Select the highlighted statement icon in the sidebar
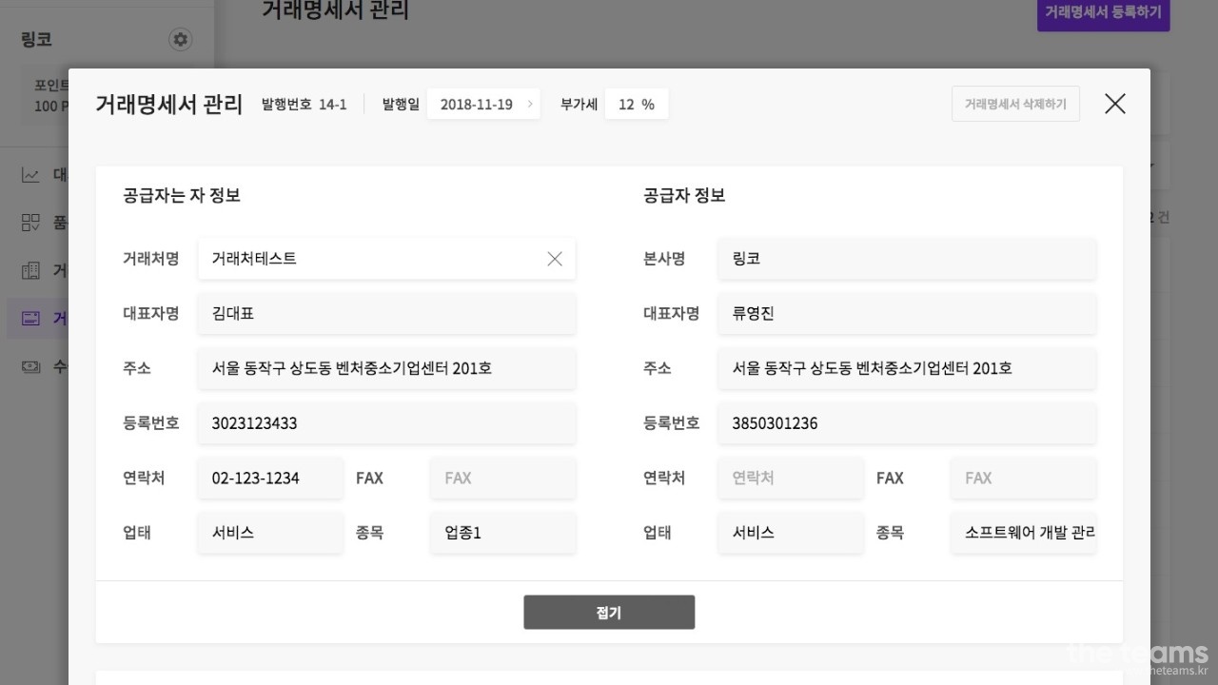 coord(31,319)
